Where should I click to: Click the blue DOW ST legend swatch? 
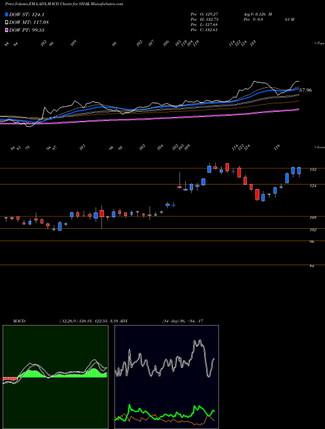[6, 14]
